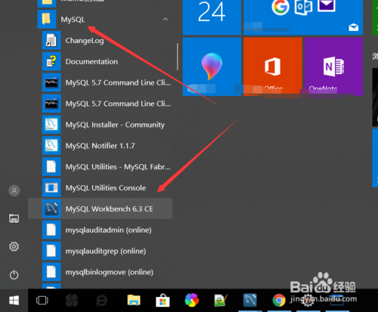Open the Power options icon
The width and height of the screenshot is (378, 312).
(x=14, y=275)
